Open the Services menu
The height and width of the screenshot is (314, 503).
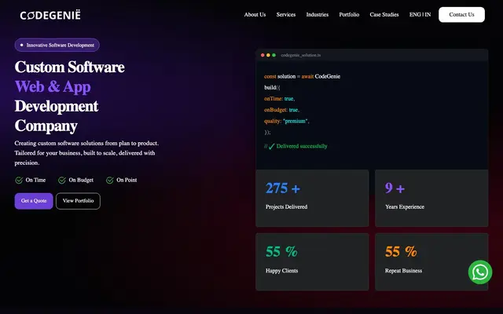point(286,15)
